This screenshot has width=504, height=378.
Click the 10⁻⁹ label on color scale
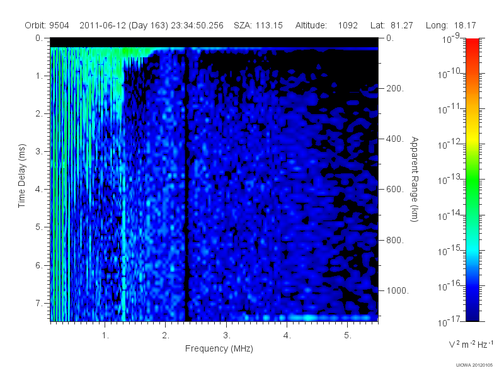[x=451, y=38]
